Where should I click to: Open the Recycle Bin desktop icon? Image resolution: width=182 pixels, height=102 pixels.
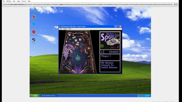(34, 9)
